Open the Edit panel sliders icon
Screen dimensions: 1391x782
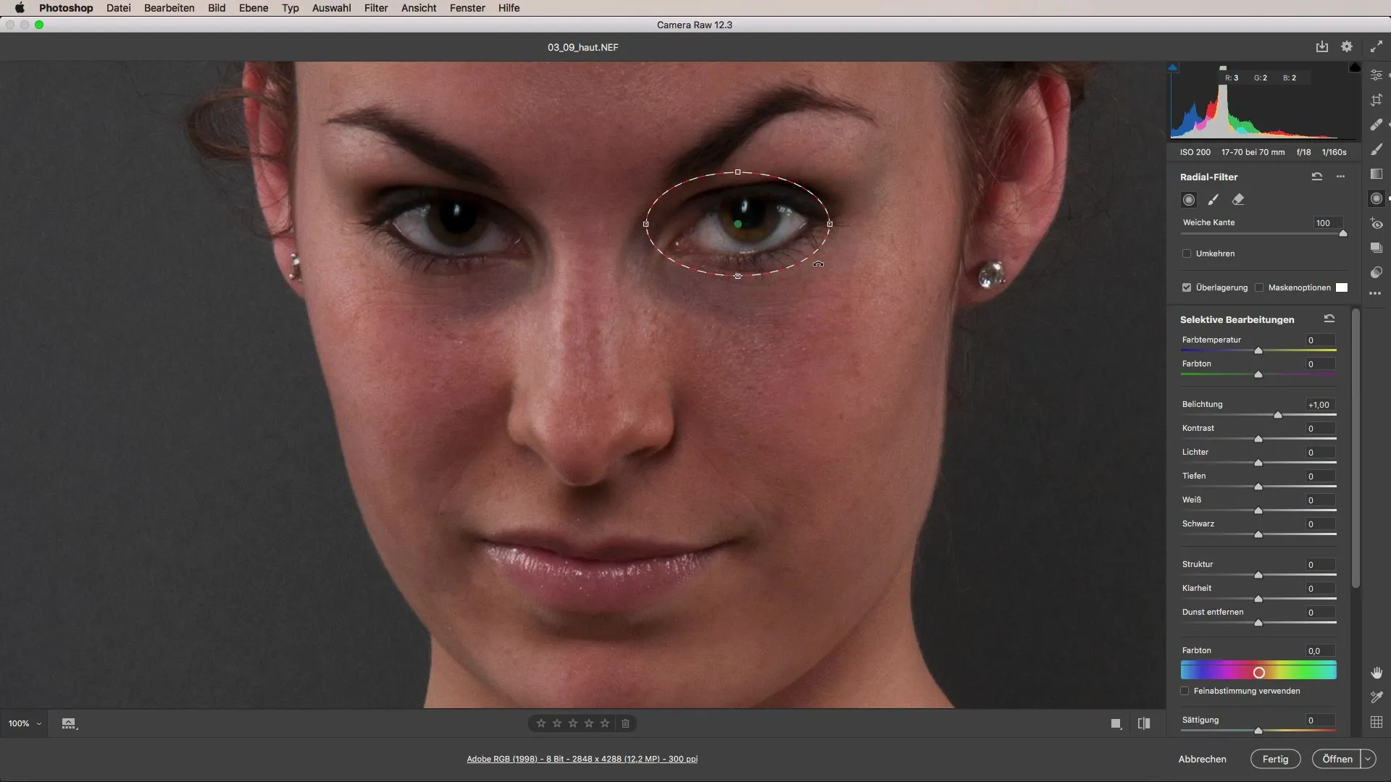1377,75
